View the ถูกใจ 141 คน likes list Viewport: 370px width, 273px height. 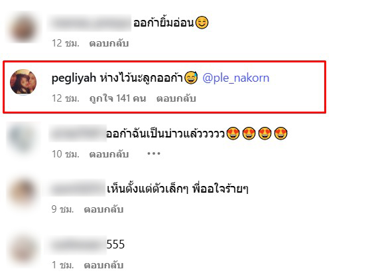(x=117, y=98)
